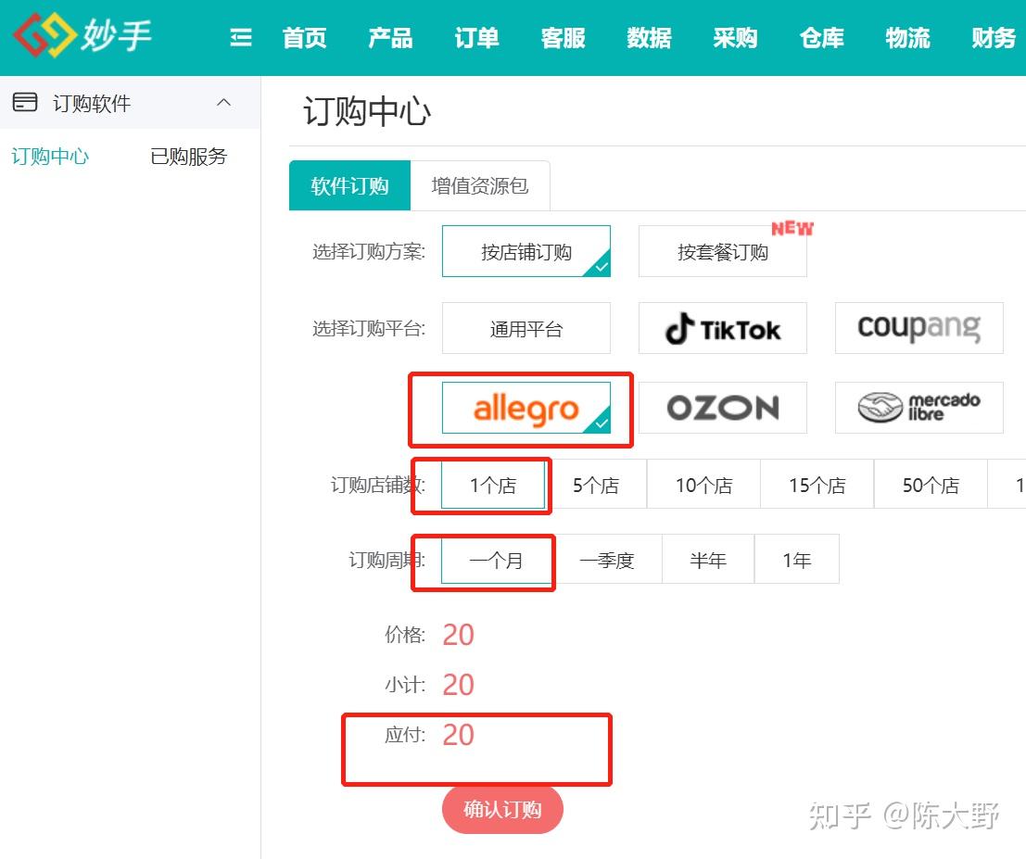
Task: Open the 首页 menu
Action: click(x=304, y=37)
